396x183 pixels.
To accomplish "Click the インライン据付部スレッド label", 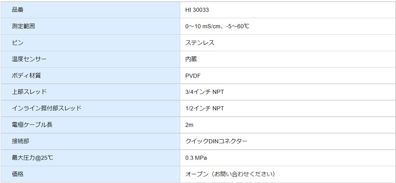I will (x=47, y=108).
